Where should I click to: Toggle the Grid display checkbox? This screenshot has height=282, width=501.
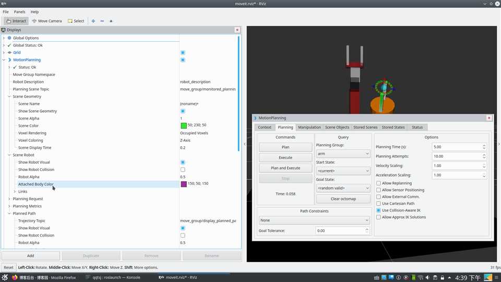tap(183, 52)
